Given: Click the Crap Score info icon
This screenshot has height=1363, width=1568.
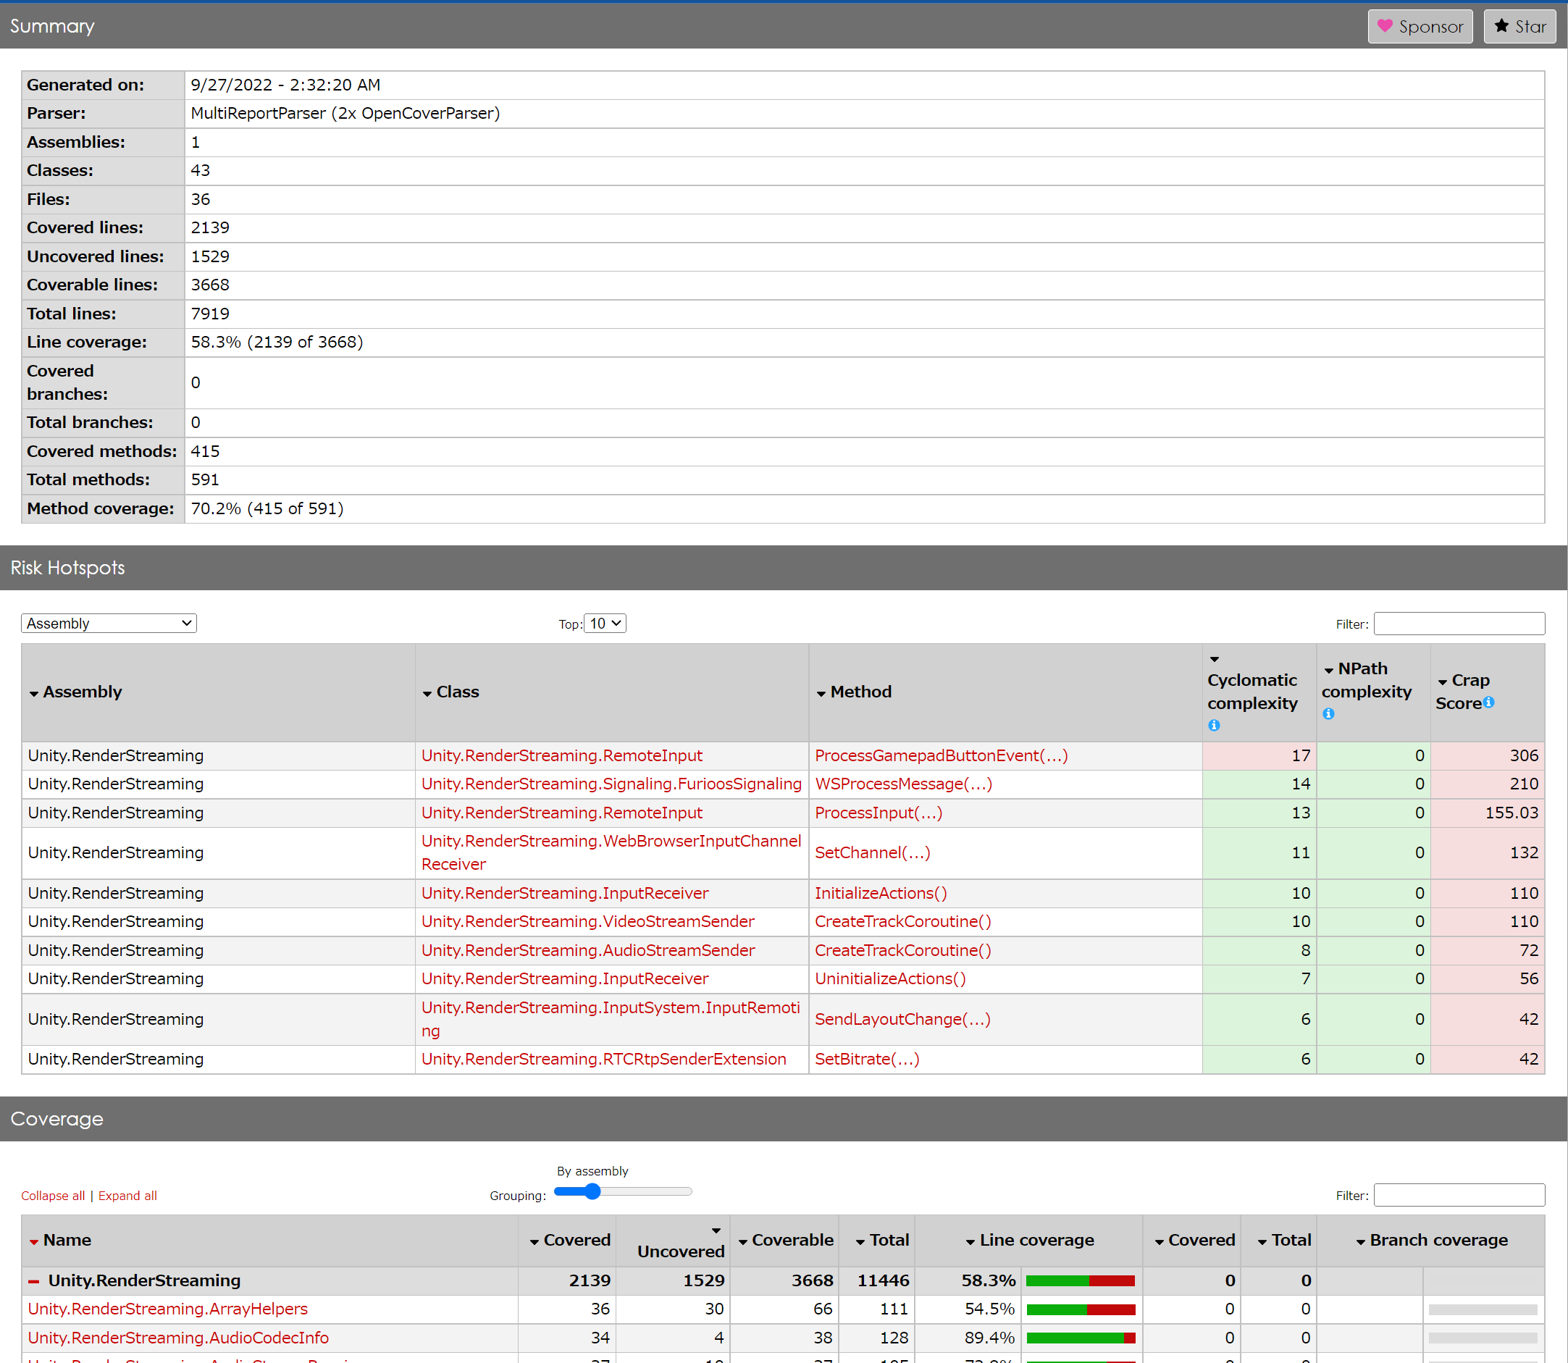Looking at the screenshot, I should coord(1488,702).
